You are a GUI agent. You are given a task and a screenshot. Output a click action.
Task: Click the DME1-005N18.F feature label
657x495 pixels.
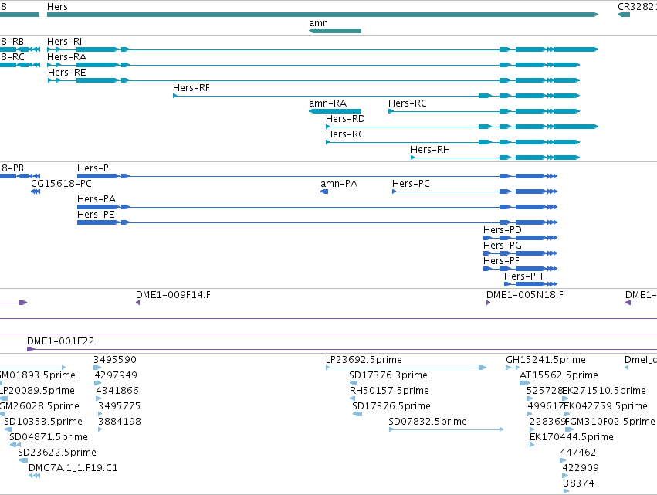524,295
